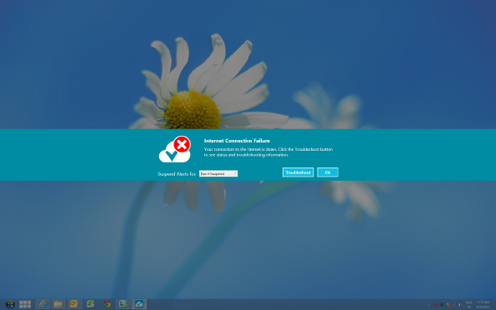
Task: Open the tile grid icon in taskbar
Action: point(25,304)
